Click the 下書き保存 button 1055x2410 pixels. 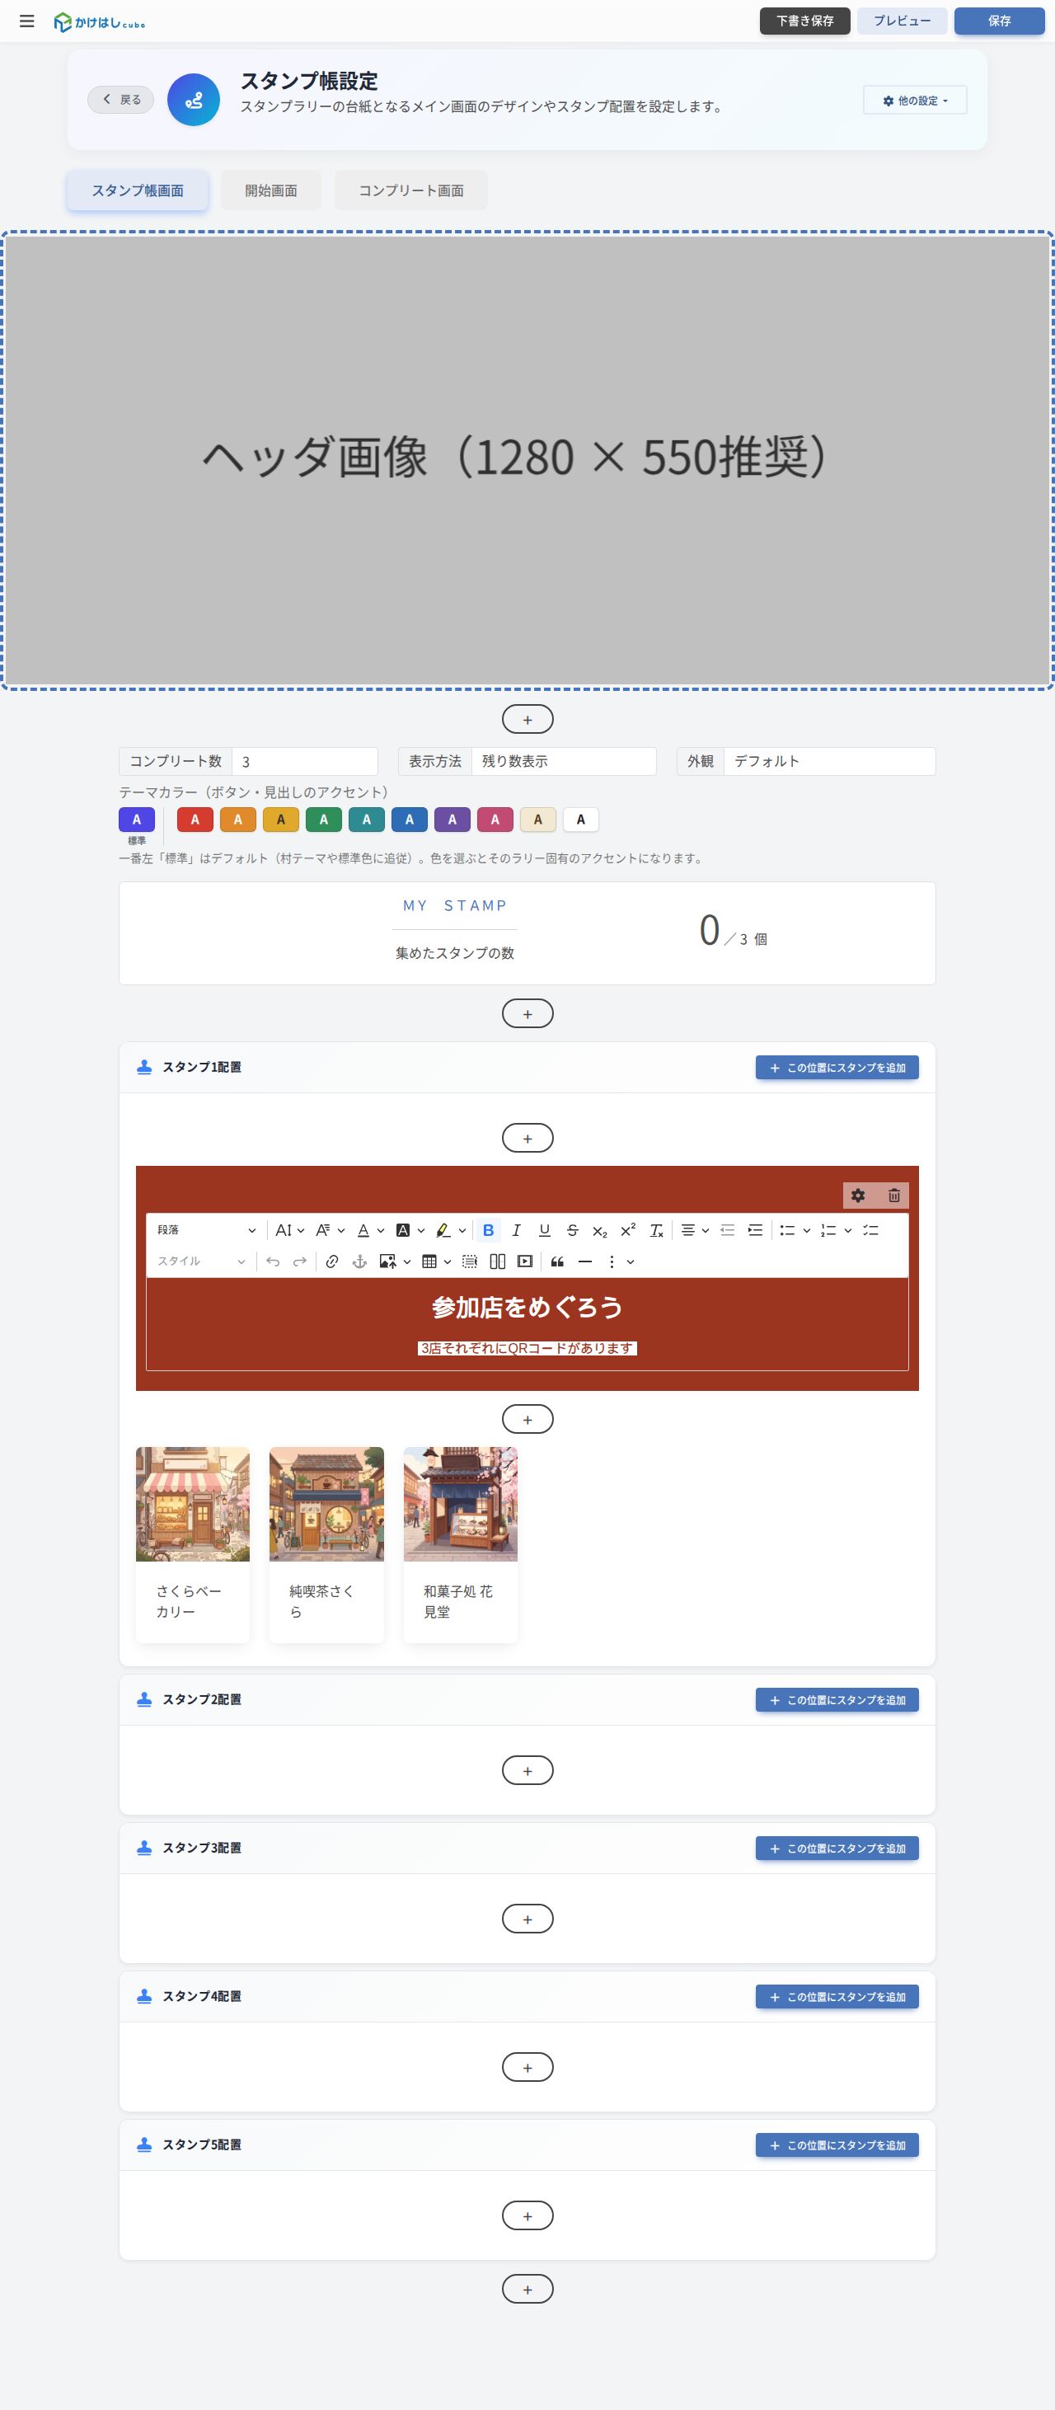point(804,21)
